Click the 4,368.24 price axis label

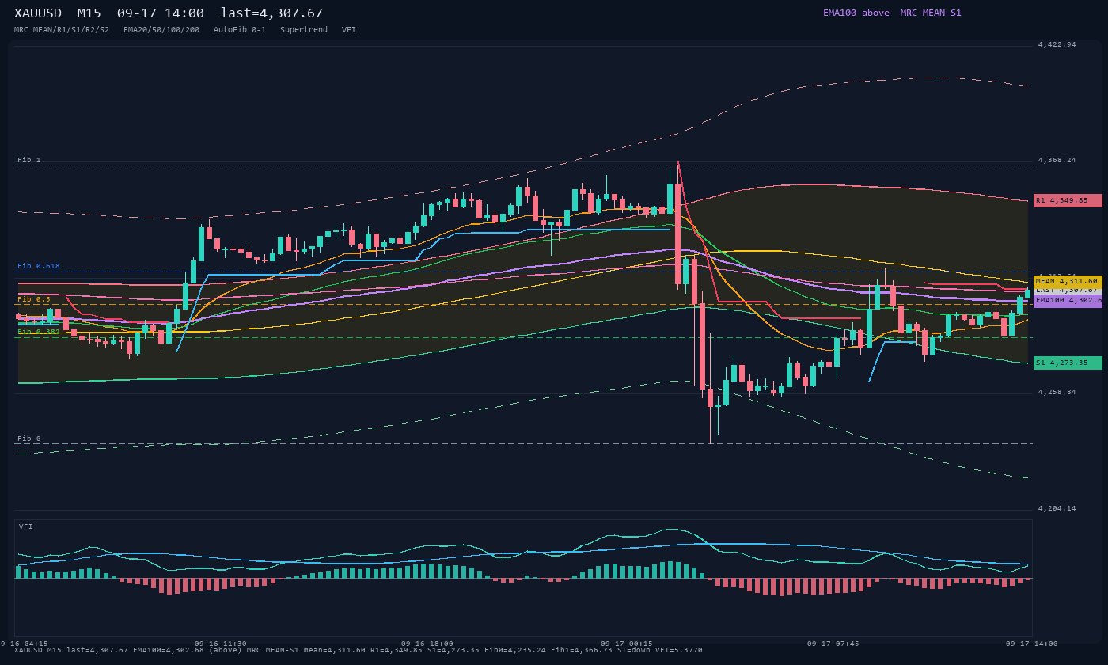[x=1057, y=160]
